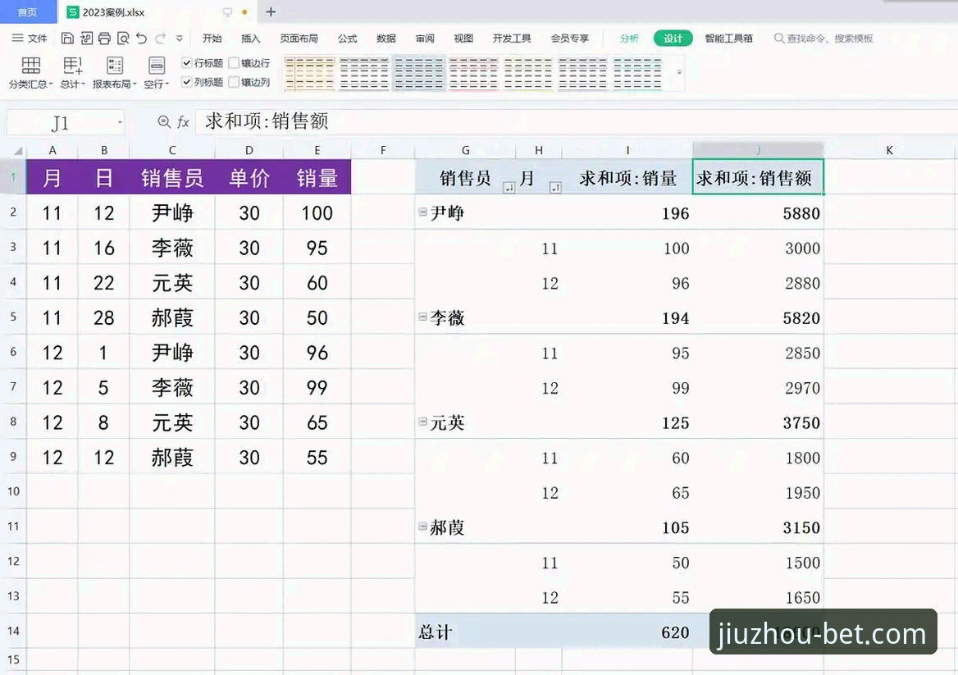Select the purple 单价 header cell
This screenshot has width=958, height=675.
point(249,178)
